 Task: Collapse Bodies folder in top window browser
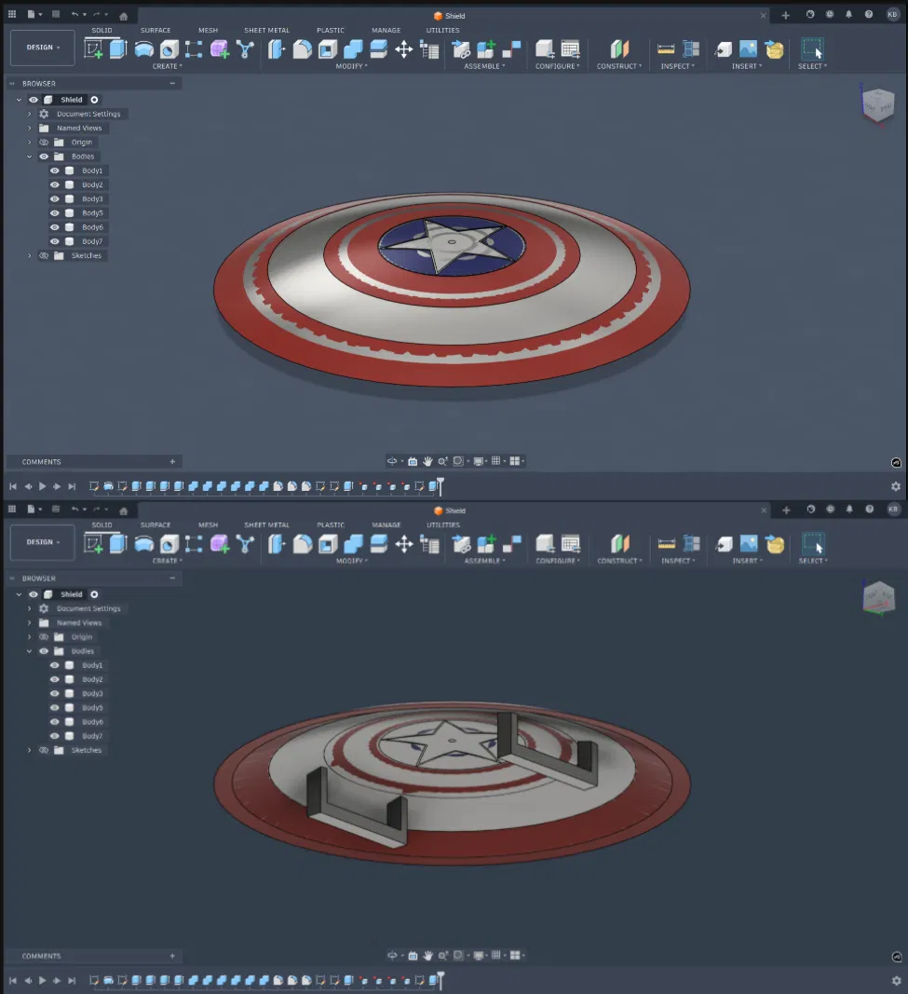coord(29,157)
